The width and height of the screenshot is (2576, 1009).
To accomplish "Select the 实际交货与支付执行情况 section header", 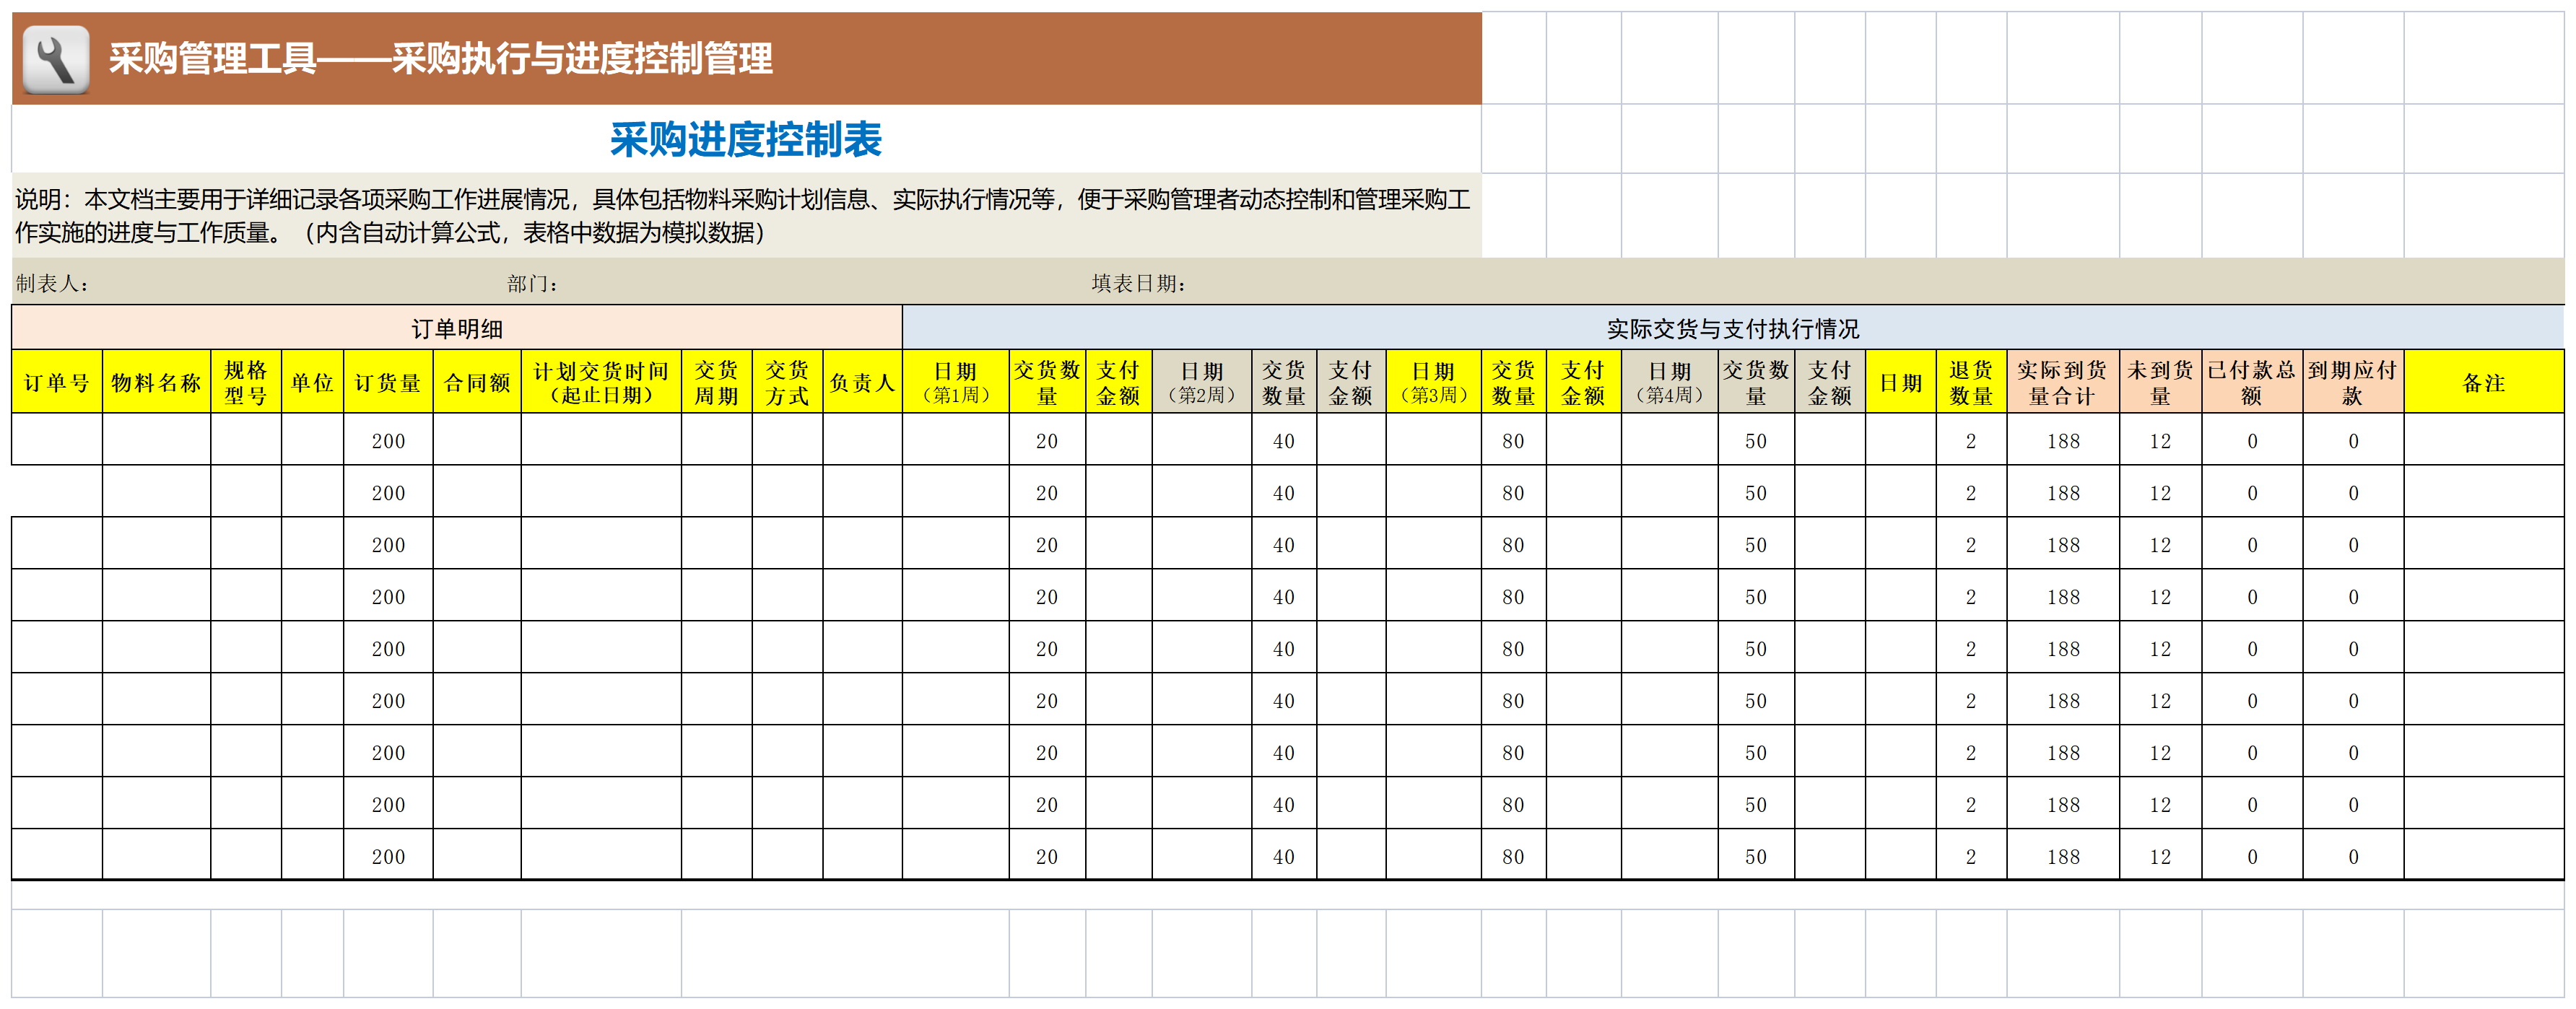I will 1732,328.
